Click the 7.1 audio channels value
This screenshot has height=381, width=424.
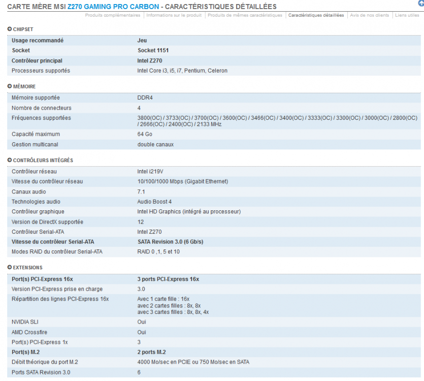tap(141, 192)
